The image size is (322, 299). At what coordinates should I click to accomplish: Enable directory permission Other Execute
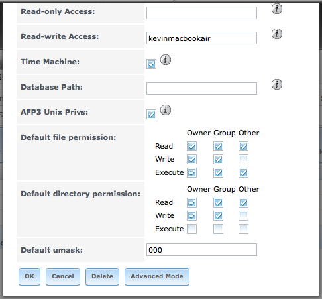pos(243,229)
